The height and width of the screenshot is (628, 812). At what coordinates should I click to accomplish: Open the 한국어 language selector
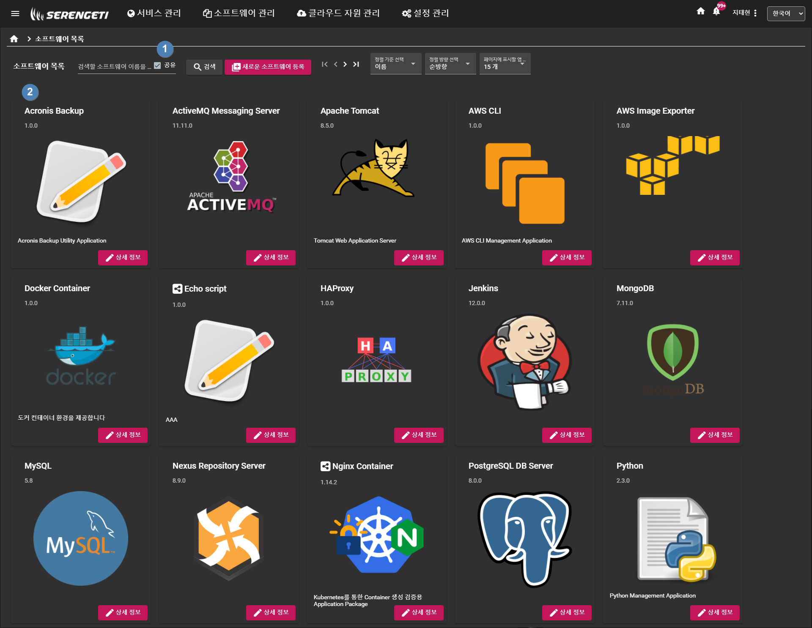coord(786,14)
